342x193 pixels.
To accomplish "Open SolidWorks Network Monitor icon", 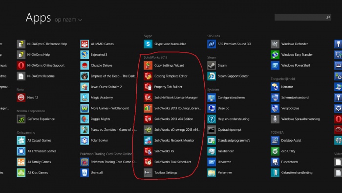I will coord(148,140).
